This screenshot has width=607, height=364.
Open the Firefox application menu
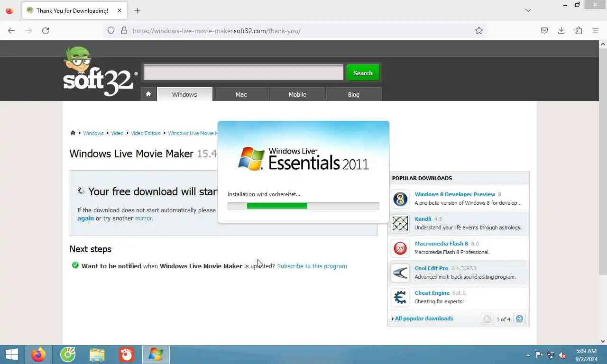pos(596,31)
